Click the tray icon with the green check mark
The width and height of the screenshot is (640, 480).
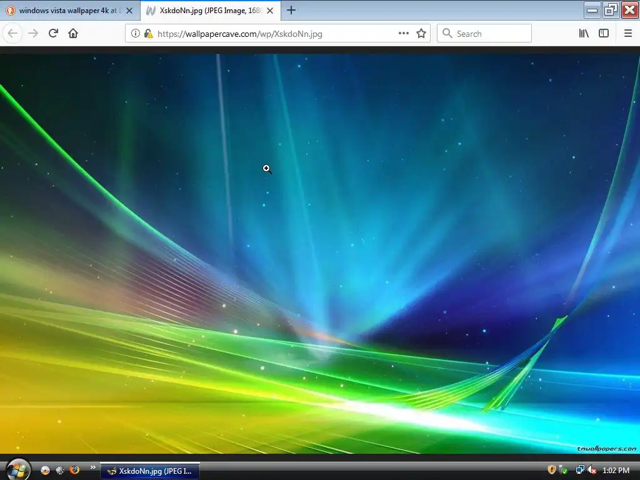click(x=564, y=470)
